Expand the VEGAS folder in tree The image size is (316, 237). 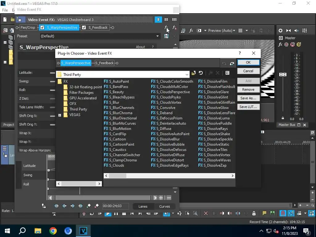click(x=60, y=115)
